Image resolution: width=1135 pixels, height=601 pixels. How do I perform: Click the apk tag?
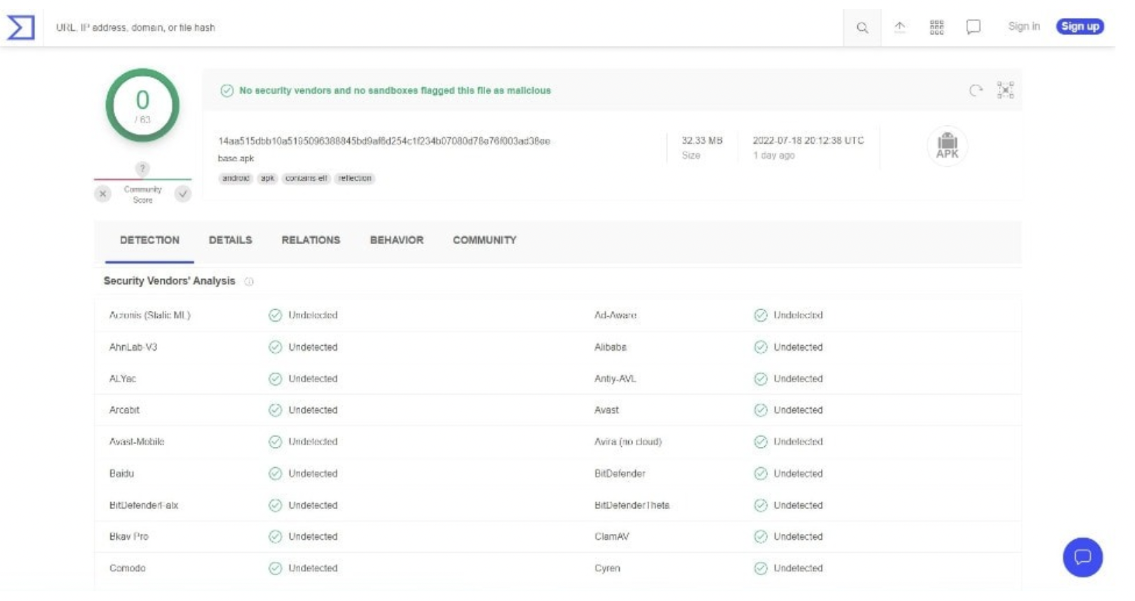(x=267, y=178)
